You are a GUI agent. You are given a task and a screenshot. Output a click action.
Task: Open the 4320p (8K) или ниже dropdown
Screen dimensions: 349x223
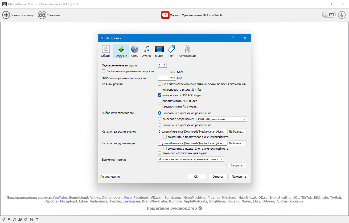click(221, 119)
